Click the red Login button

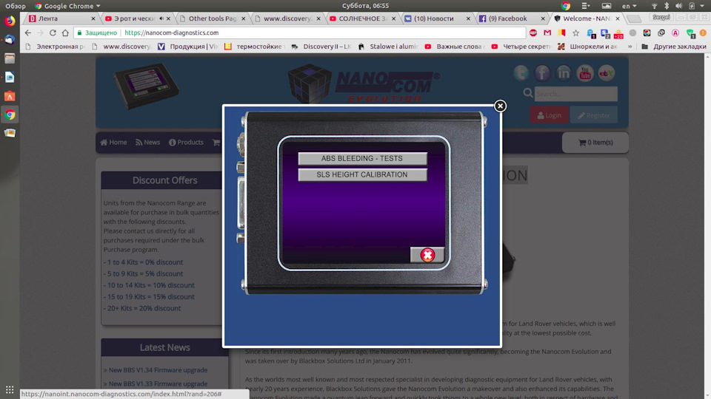point(549,115)
